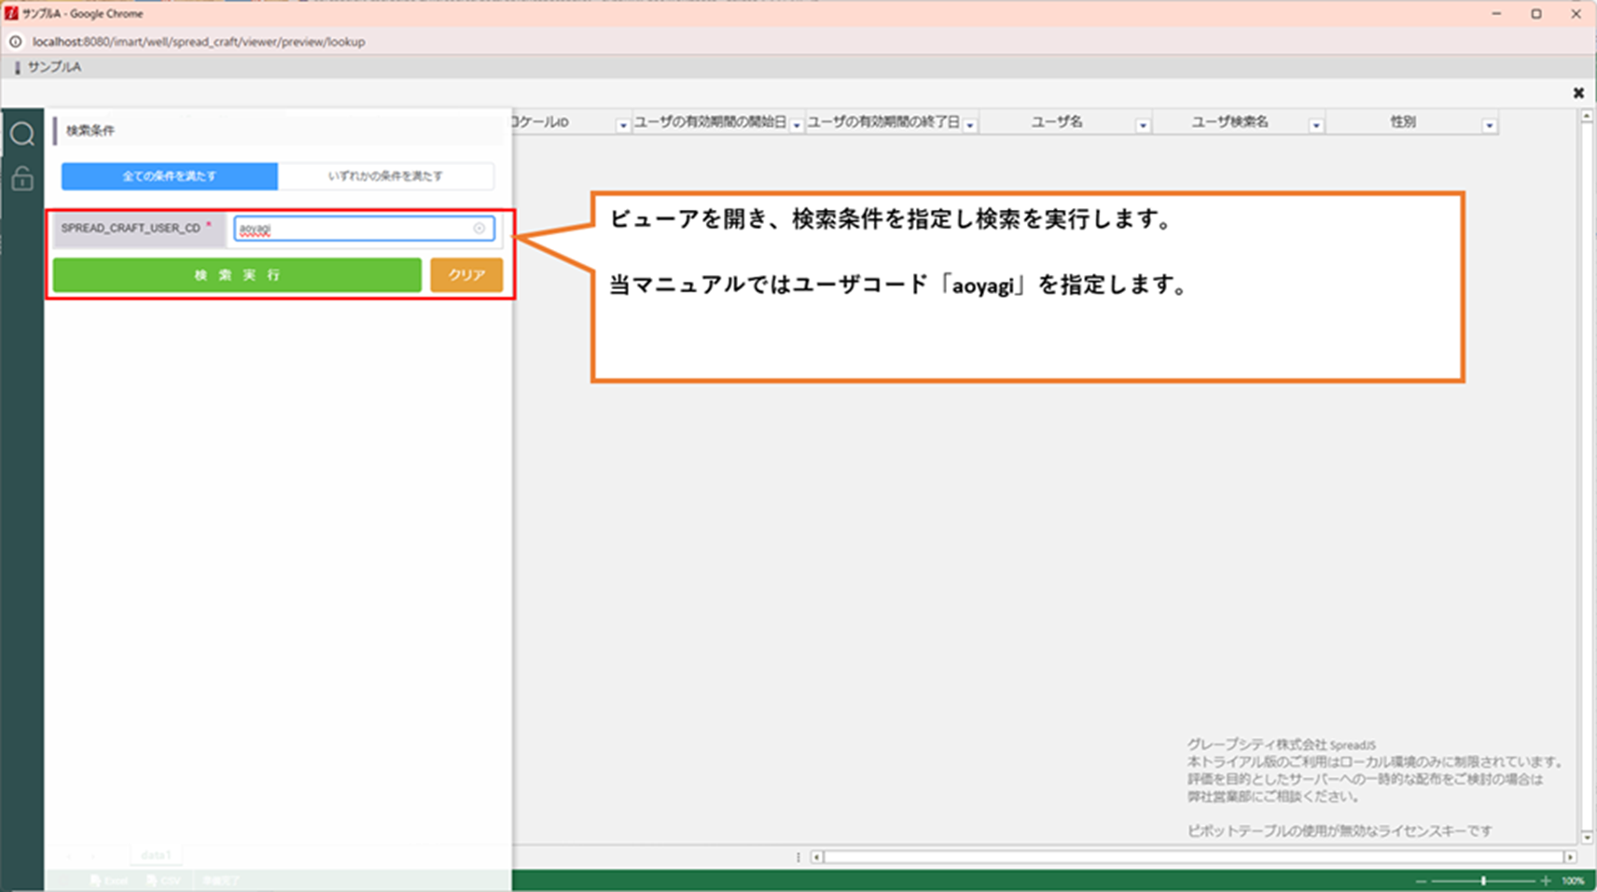Select 全ての条件を満たす condition toggle

click(170, 176)
